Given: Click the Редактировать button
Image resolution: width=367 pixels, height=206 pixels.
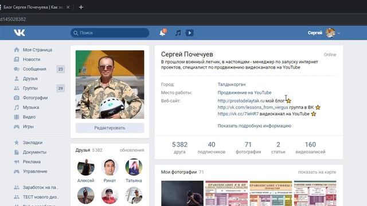Looking at the screenshot, I should point(110,128).
